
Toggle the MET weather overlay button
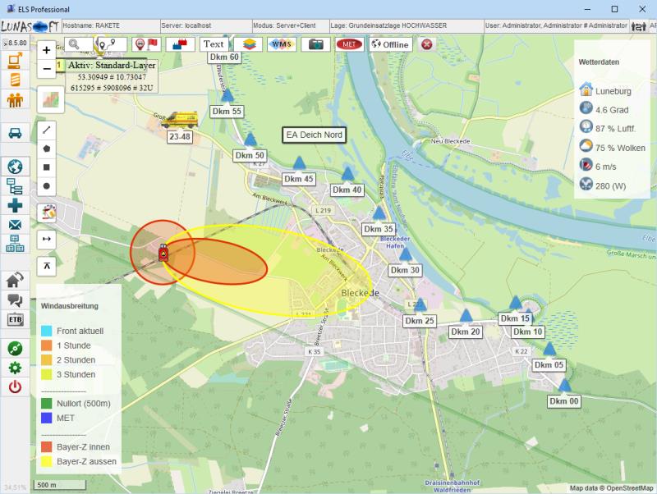(349, 44)
